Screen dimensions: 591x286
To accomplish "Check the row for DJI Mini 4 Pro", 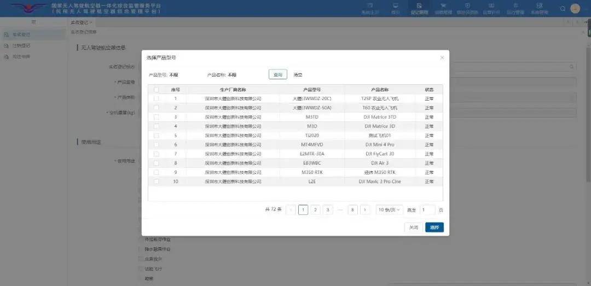I will [x=156, y=145].
